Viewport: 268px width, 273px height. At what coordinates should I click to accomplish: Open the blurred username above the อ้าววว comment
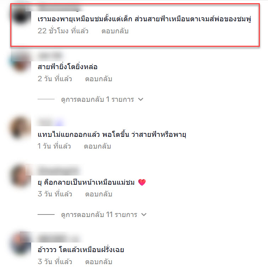pyautogui.click(x=58, y=238)
